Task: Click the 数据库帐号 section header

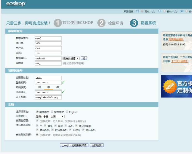Action: pos(82,31)
